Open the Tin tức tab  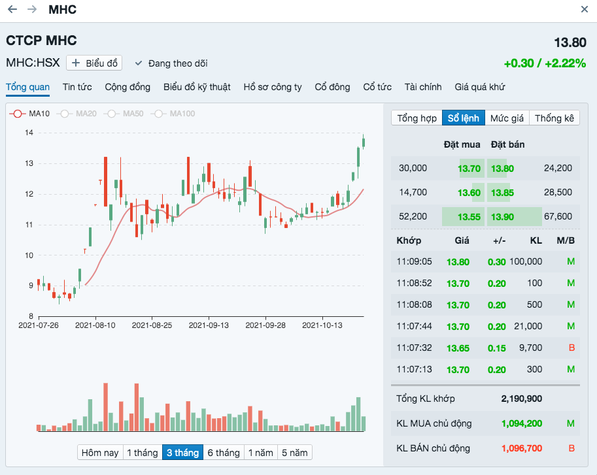pyautogui.click(x=77, y=87)
